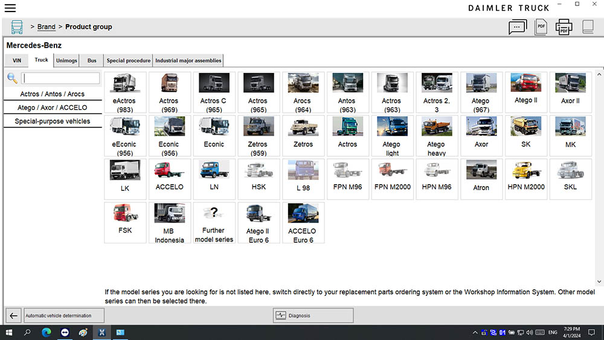Screen dimensions: 604x340
Task: Select the HSK model series
Action: tap(259, 179)
